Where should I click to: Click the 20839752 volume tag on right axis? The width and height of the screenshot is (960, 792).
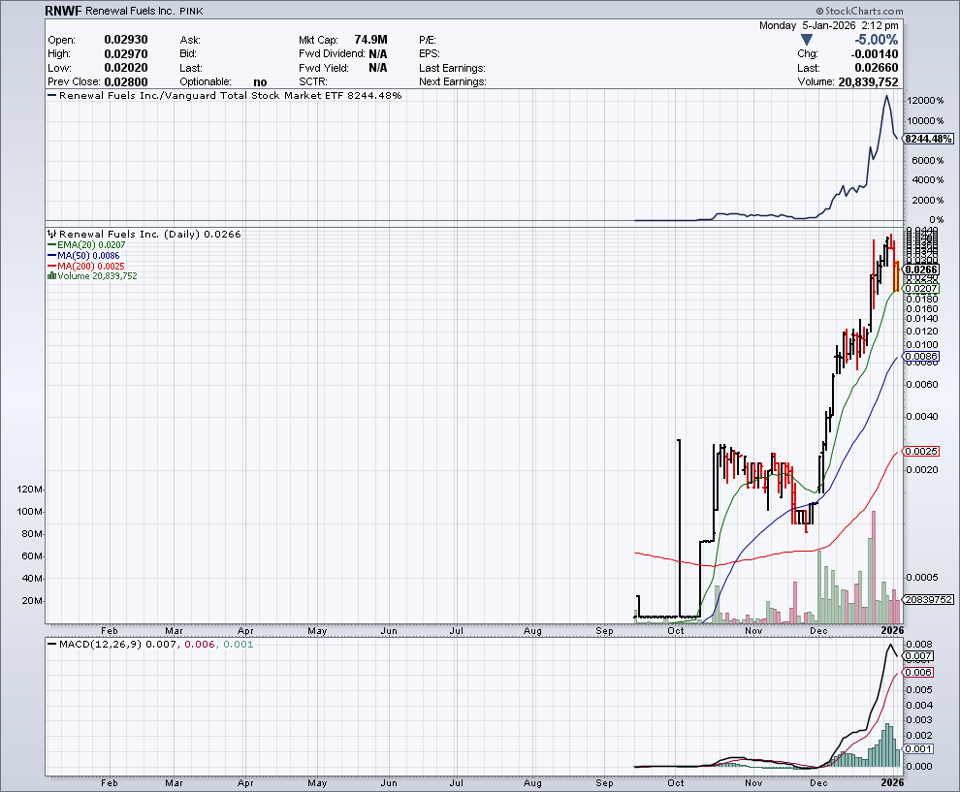(928, 600)
